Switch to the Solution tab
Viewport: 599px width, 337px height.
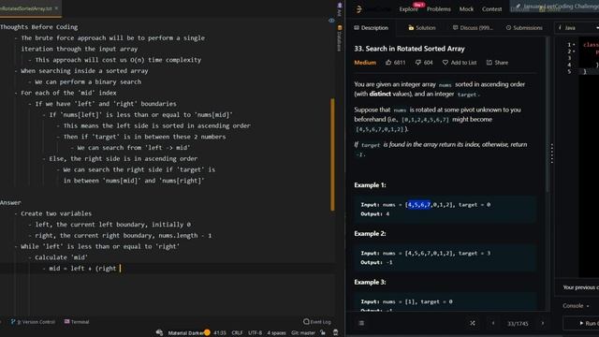point(422,28)
